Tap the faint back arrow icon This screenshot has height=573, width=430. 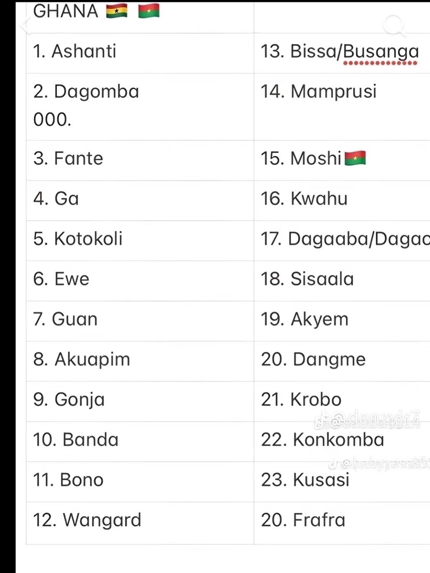tap(26, 26)
